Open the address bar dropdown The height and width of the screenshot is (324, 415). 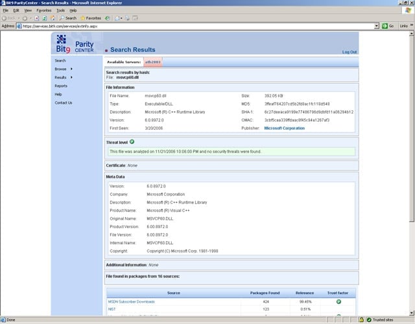(377, 26)
